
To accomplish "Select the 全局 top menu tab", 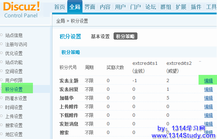I will [x=75, y=7].
